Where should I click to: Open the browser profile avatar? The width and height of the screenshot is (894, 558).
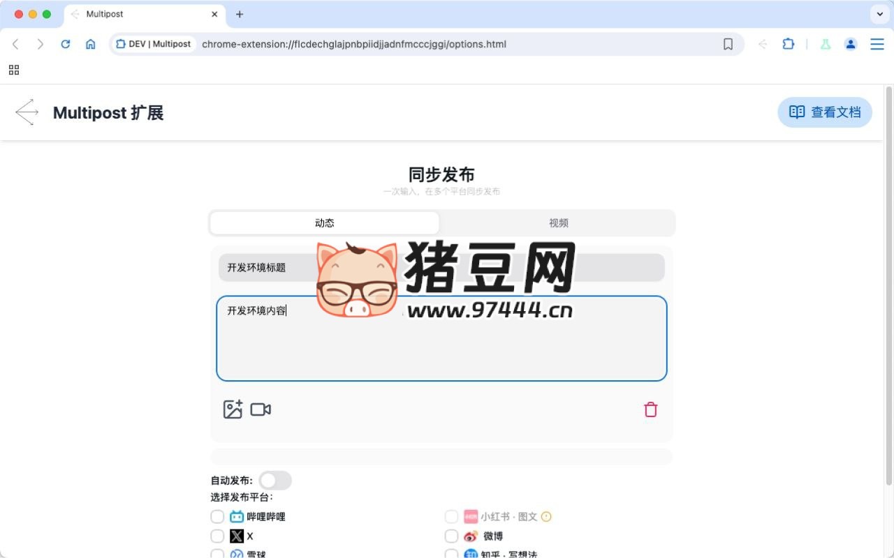coord(851,44)
